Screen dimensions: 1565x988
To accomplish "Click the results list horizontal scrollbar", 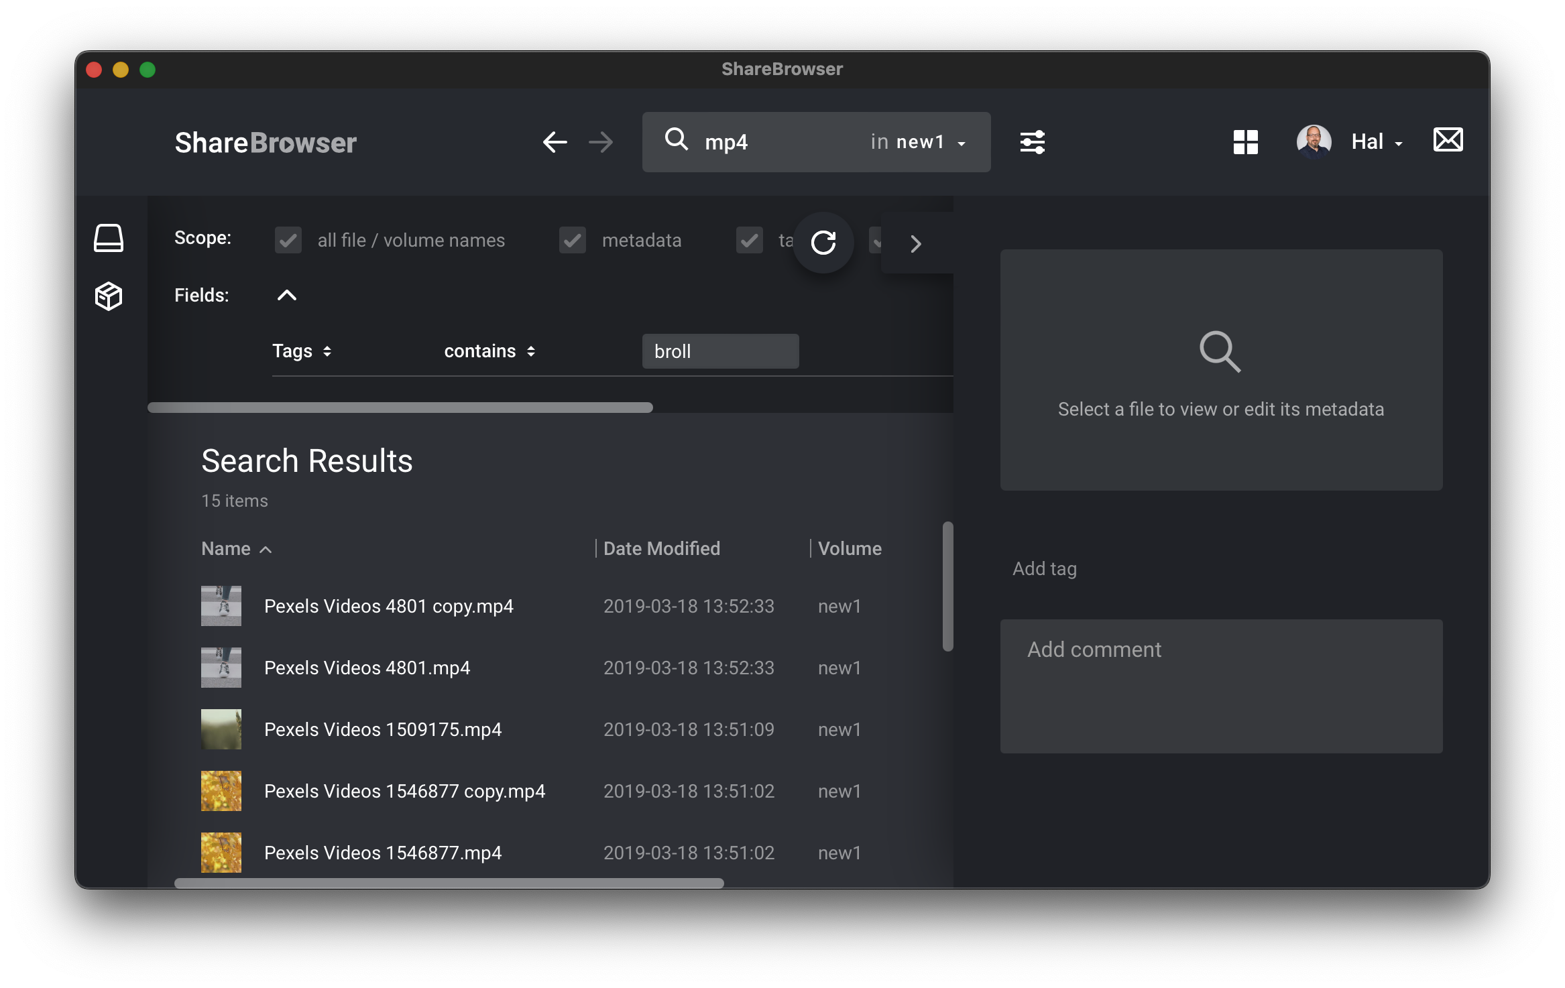I will [x=449, y=883].
